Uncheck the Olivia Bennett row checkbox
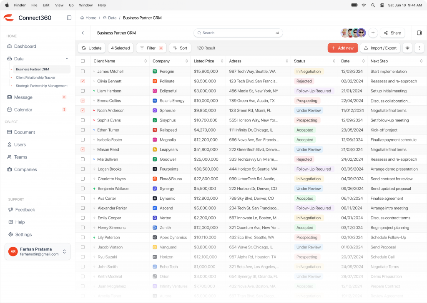The image size is (427, 303). click(83, 81)
